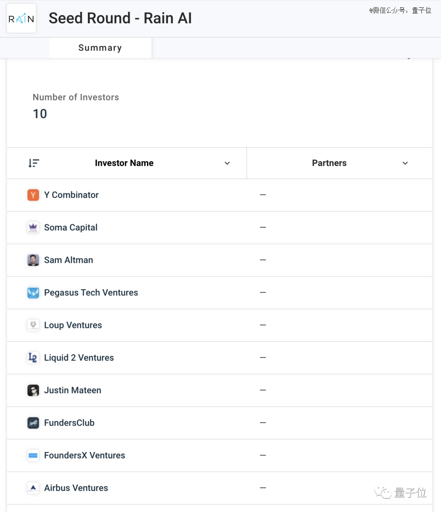Click the Airbus Ventures logo icon
Viewport: 441px width, 512px height.
(33, 488)
